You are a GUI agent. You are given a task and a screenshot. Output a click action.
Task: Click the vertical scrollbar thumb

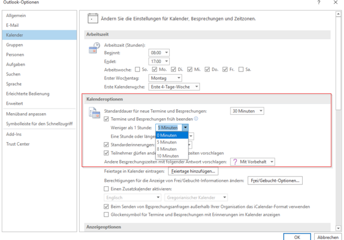click(x=338, y=63)
